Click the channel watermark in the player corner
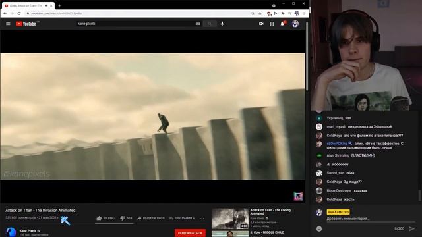Image resolution: width=422 pixels, height=237 pixels. pos(298,196)
